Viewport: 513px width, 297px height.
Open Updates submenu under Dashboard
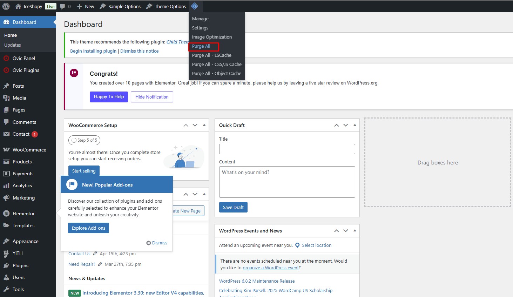13,45
